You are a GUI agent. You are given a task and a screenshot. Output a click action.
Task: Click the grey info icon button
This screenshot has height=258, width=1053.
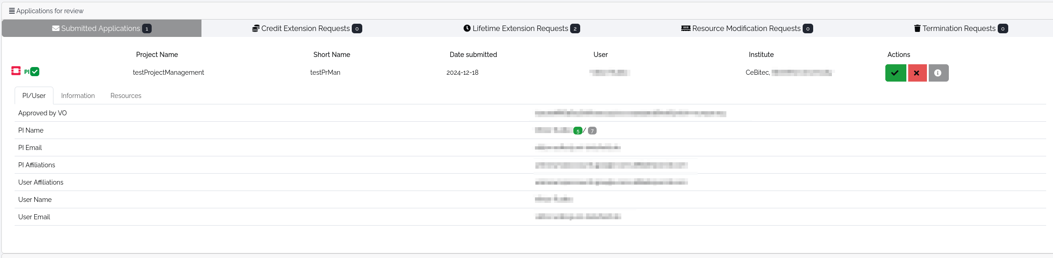click(938, 73)
